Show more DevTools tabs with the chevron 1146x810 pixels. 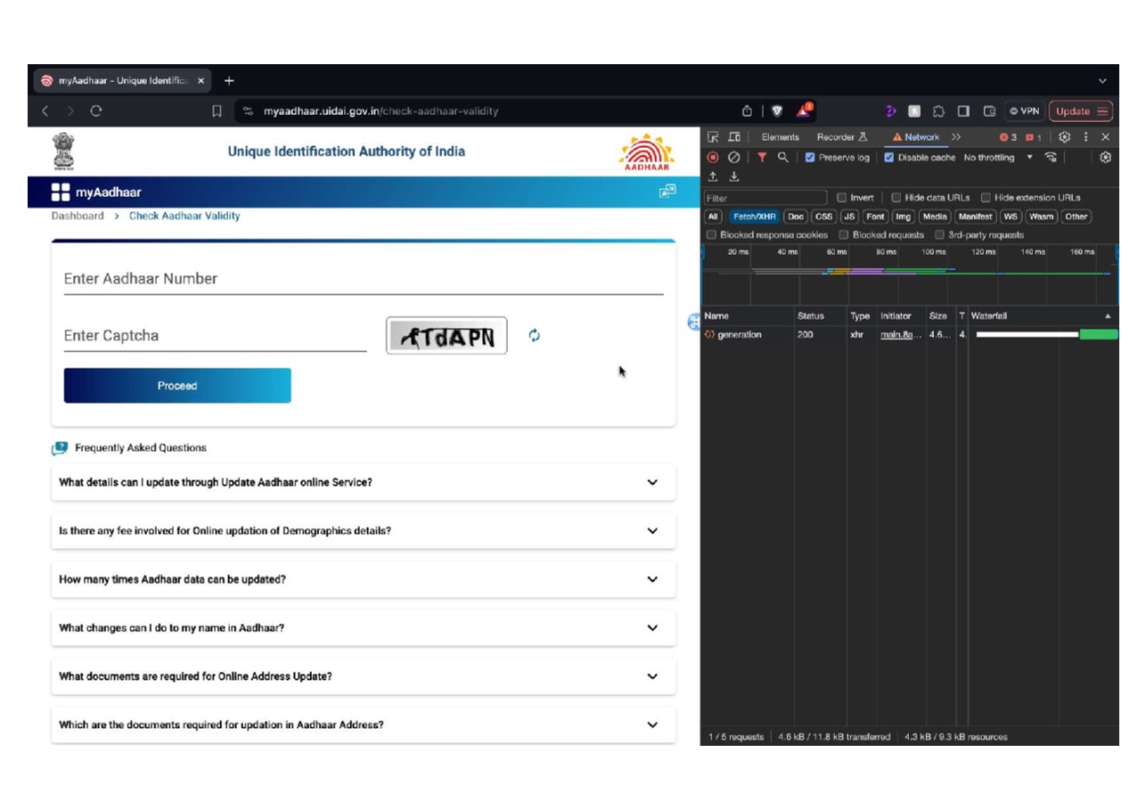956,137
